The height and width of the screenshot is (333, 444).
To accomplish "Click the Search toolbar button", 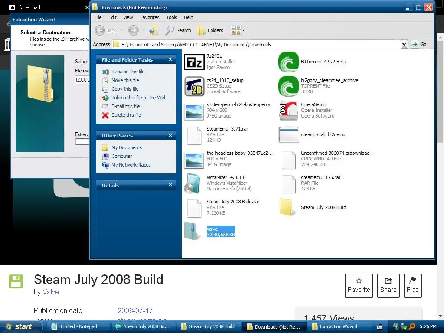I will (x=178, y=30).
